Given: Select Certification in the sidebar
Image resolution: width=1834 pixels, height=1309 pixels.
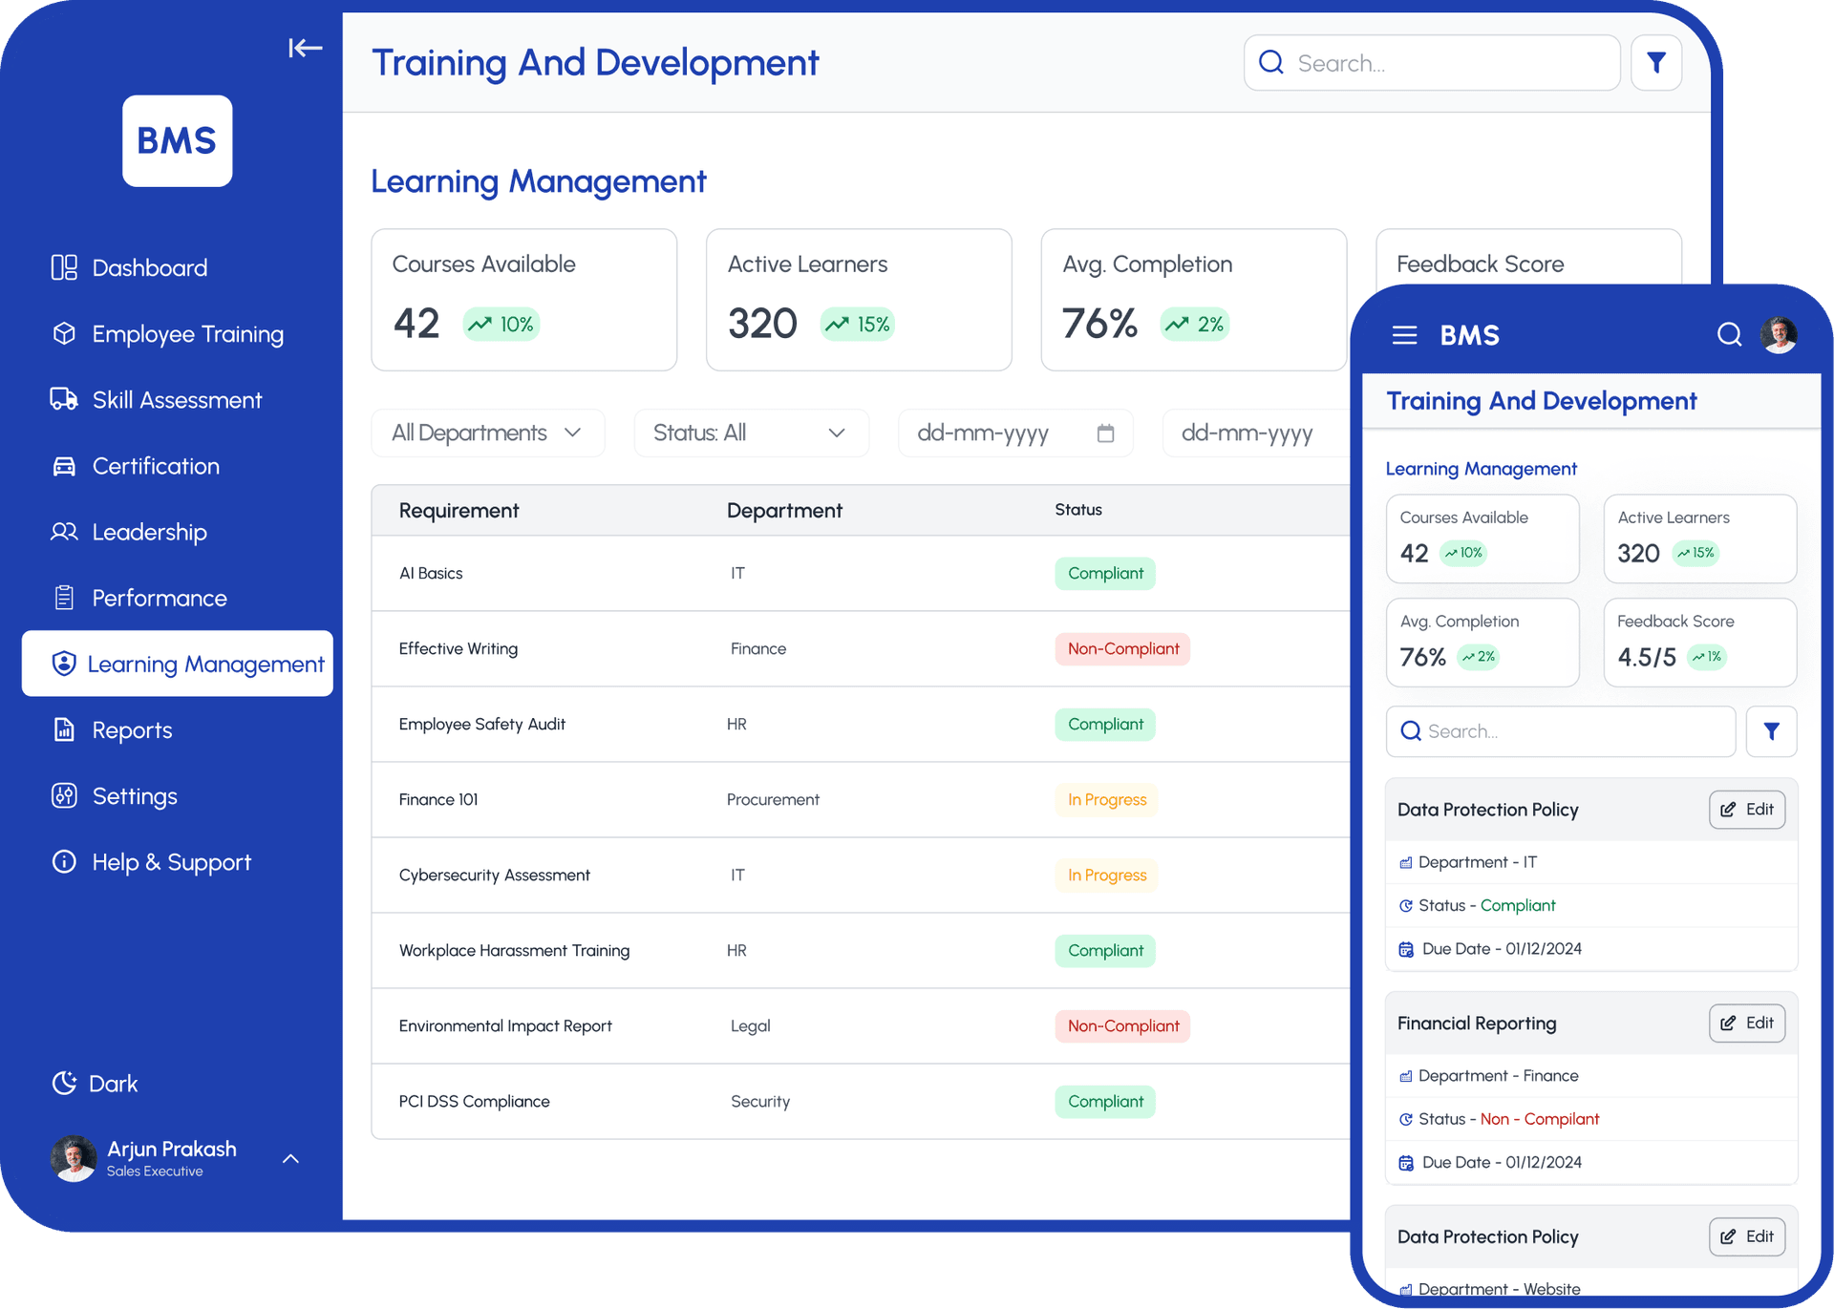Looking at the screenshot, I should pyautogui.click(x=156, y=466).
